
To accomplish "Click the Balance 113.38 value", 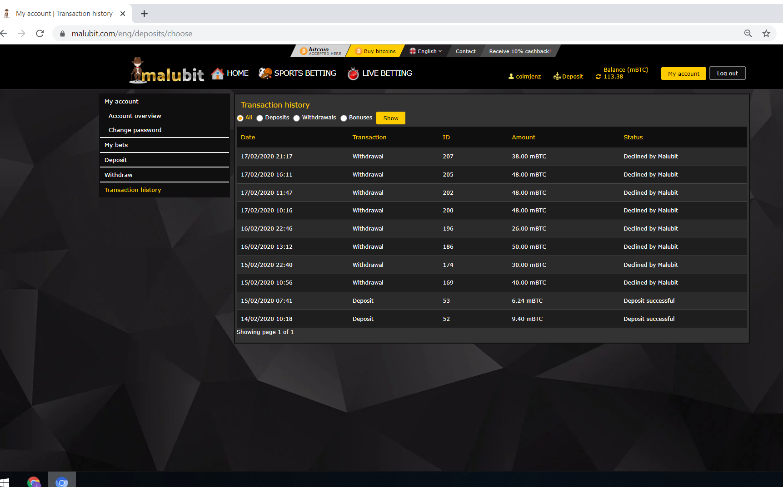I will [613, 77].
